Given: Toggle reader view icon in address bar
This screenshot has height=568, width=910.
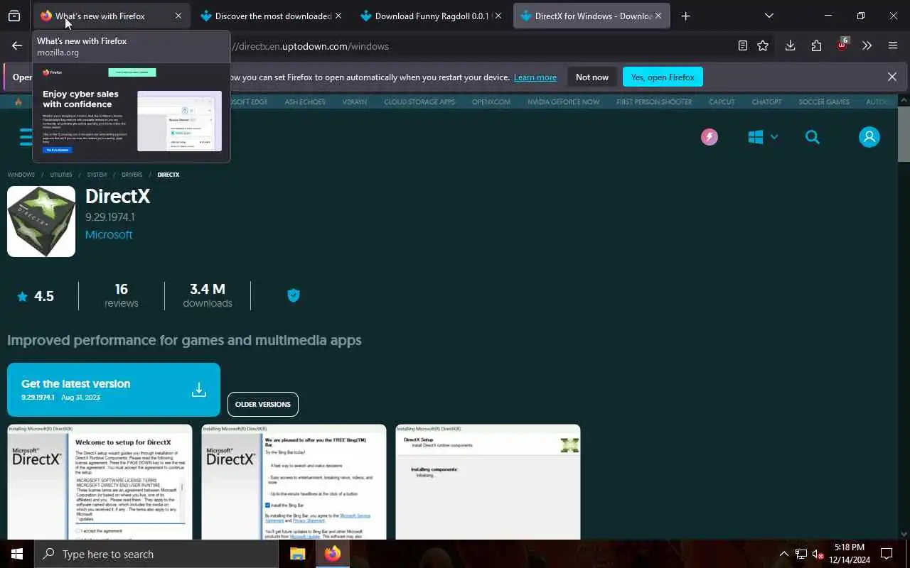Looking at the screenshot, I should pos(743,45).
